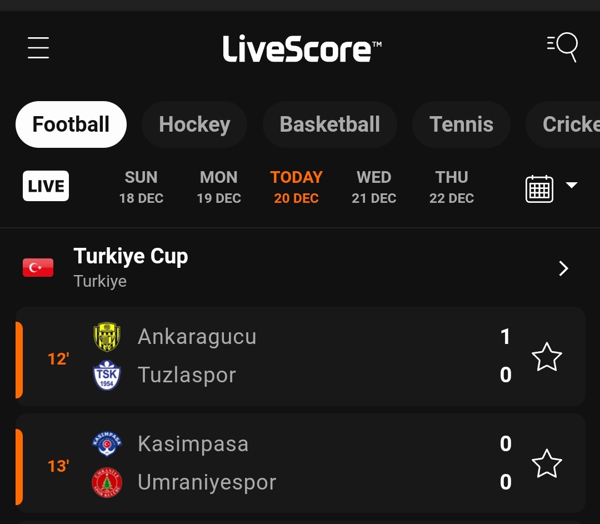Open the calendar date picker icon
This screenshot has width=600, height=524.
click(539, 188)
